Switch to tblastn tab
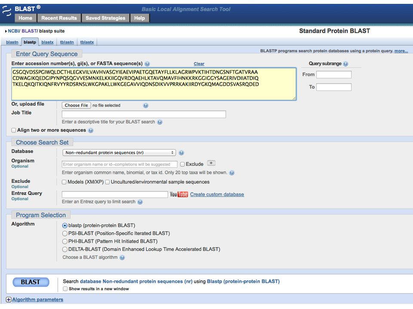 pyautogui.click(x=67, y=42)
